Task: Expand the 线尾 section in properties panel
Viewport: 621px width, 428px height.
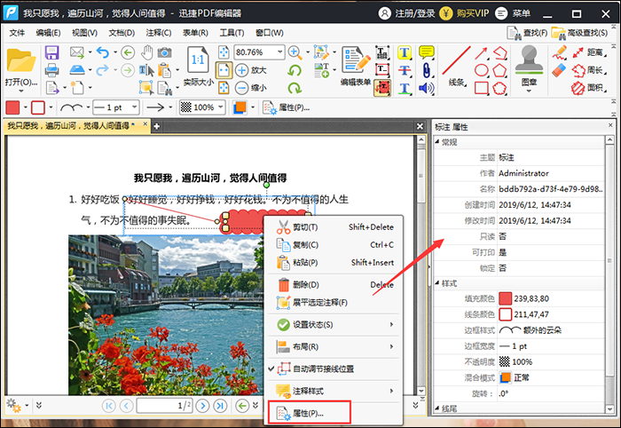Action: (437, 408)
